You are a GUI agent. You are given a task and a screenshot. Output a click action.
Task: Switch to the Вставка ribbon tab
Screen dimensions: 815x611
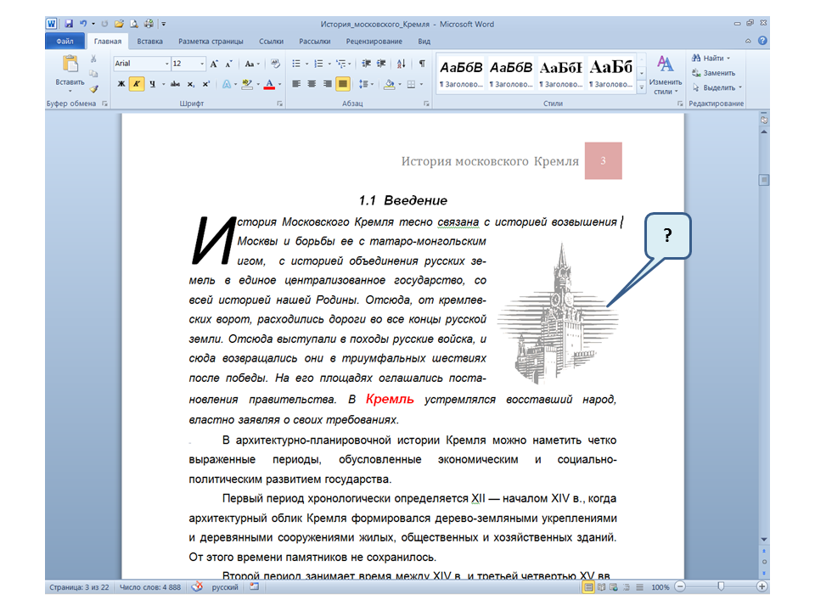tap(149, 41)
